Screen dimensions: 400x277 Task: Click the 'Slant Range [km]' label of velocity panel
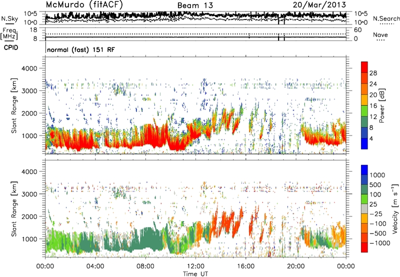[x=14, y=209]
